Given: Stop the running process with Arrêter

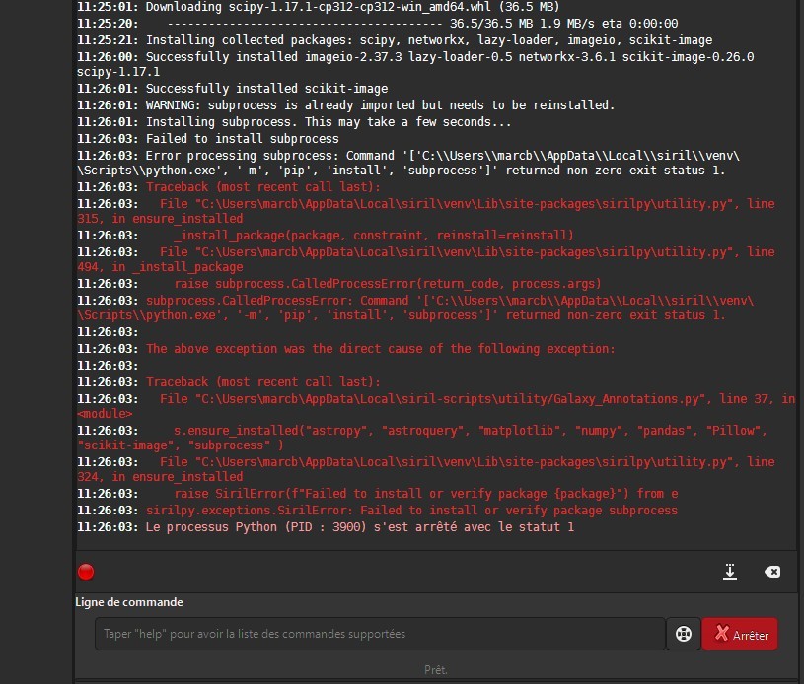Looking at the screenshot, I should [740, 634].
